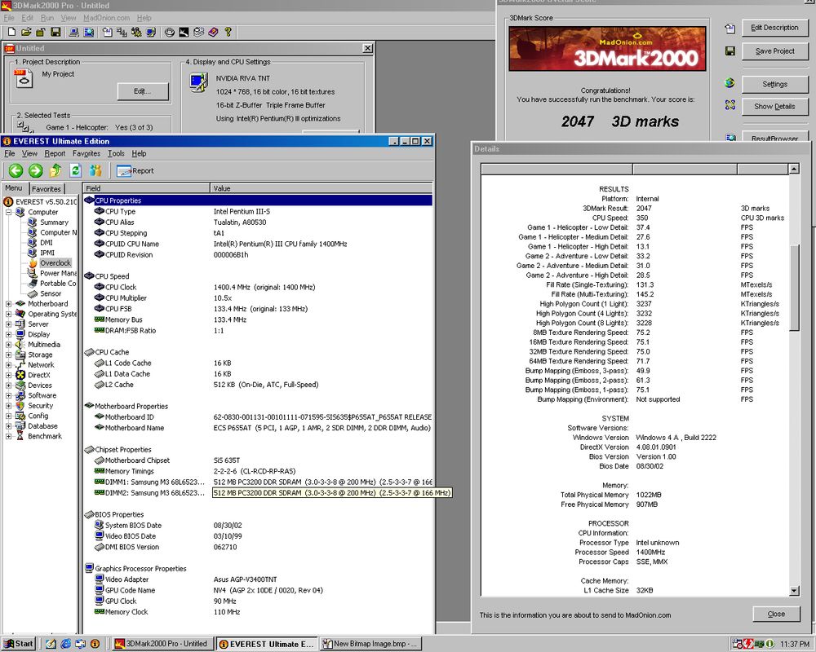The image size is (816, 652).
Task: Click the users icon in EVEREST toolbar
Action: pos(95,170)
